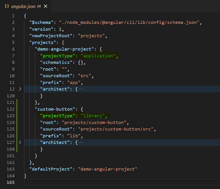Click the collapsed ellipsis after architect on line 12
Viewport: 220px width, 189px height.
81,89
